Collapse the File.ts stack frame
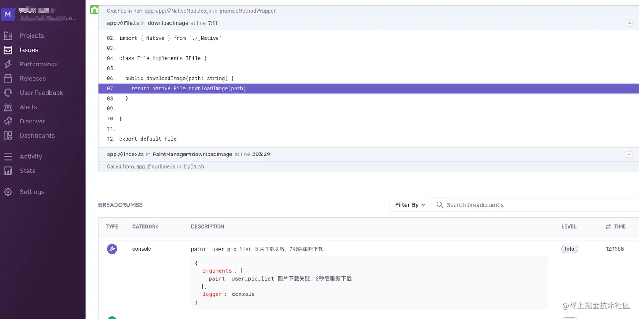 (629, 23)
